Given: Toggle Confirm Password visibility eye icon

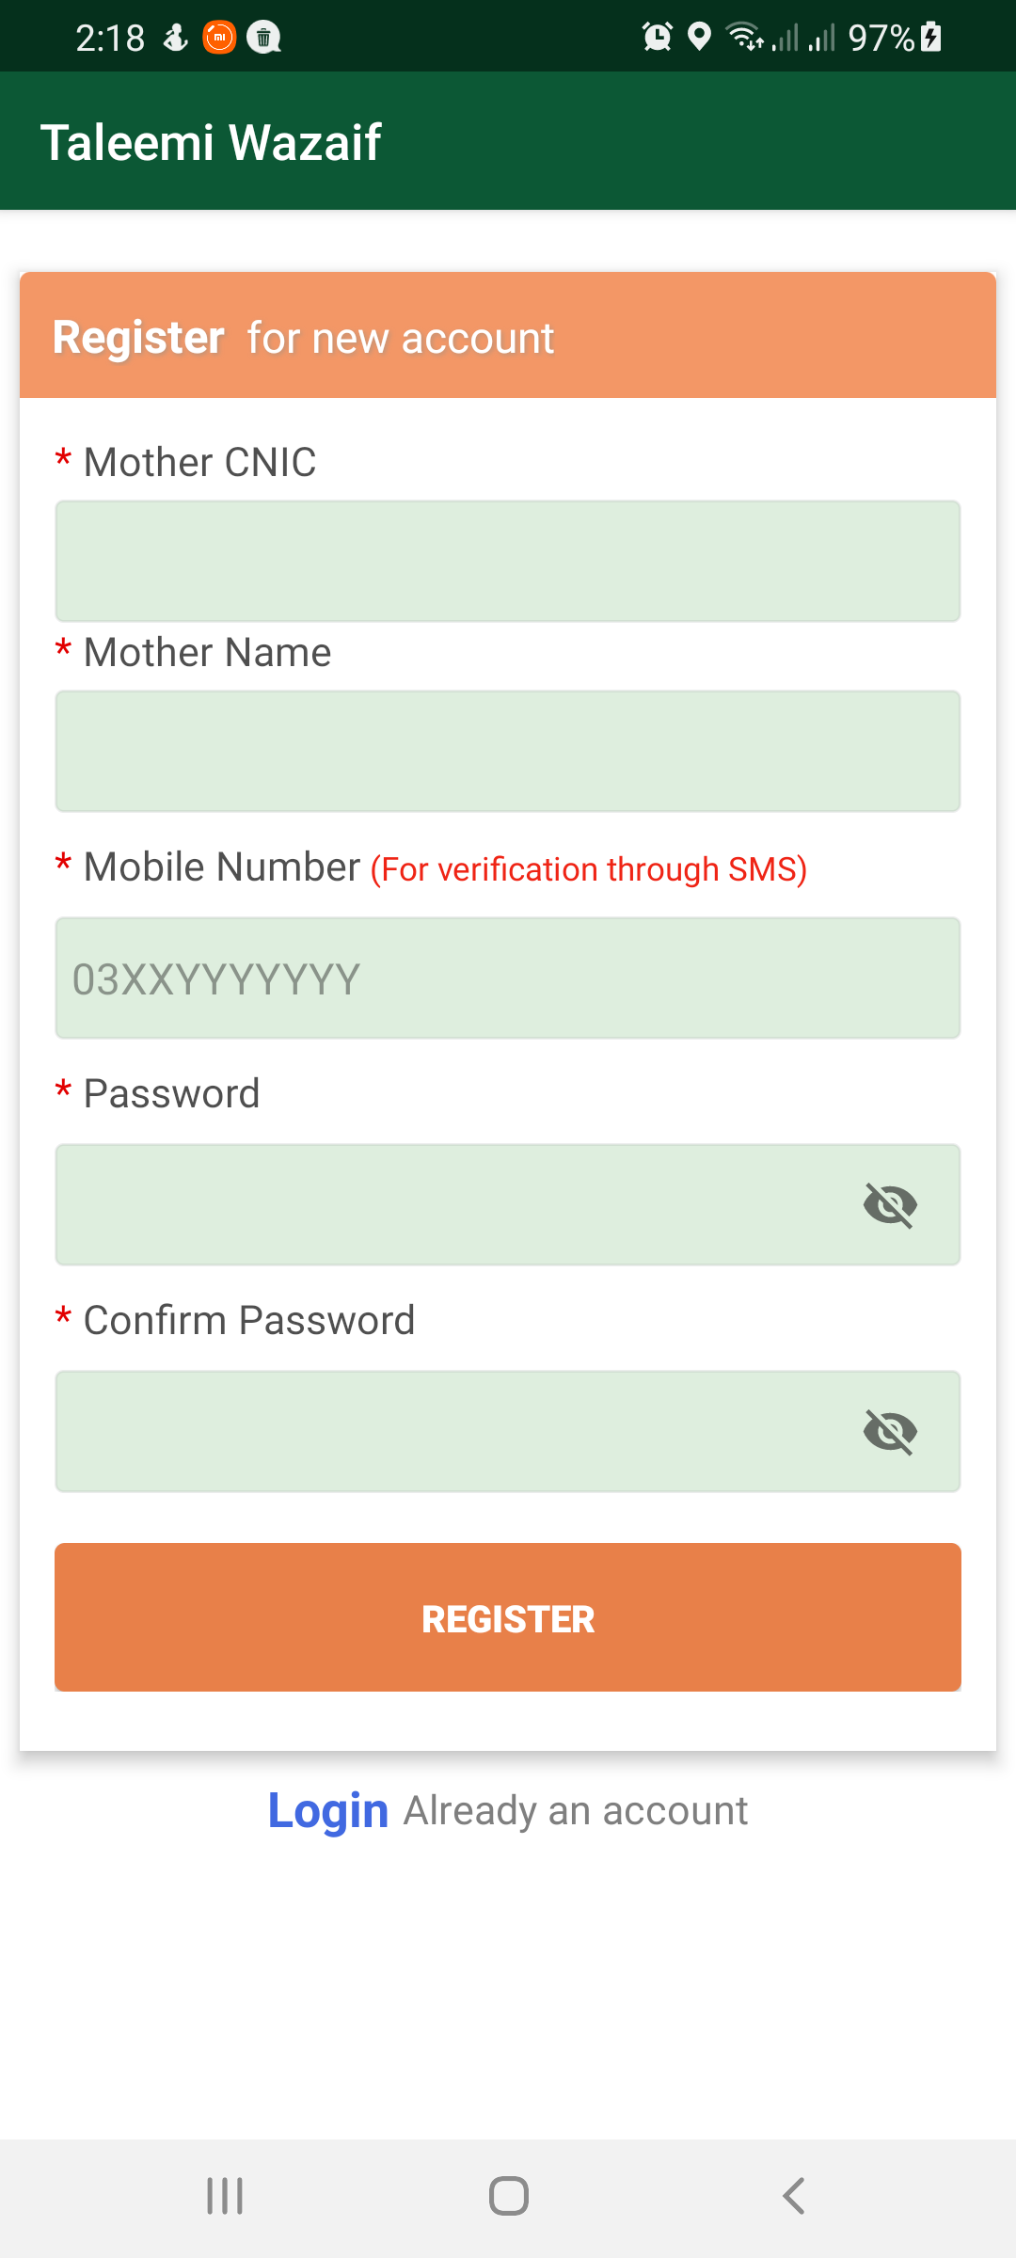Looking at the screenshot, I should tap(890, 1432).
